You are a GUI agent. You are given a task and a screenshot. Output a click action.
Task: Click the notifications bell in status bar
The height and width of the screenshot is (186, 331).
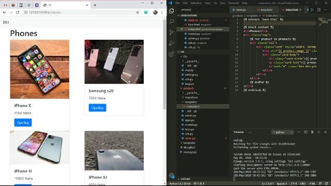[x=326, y=184]
